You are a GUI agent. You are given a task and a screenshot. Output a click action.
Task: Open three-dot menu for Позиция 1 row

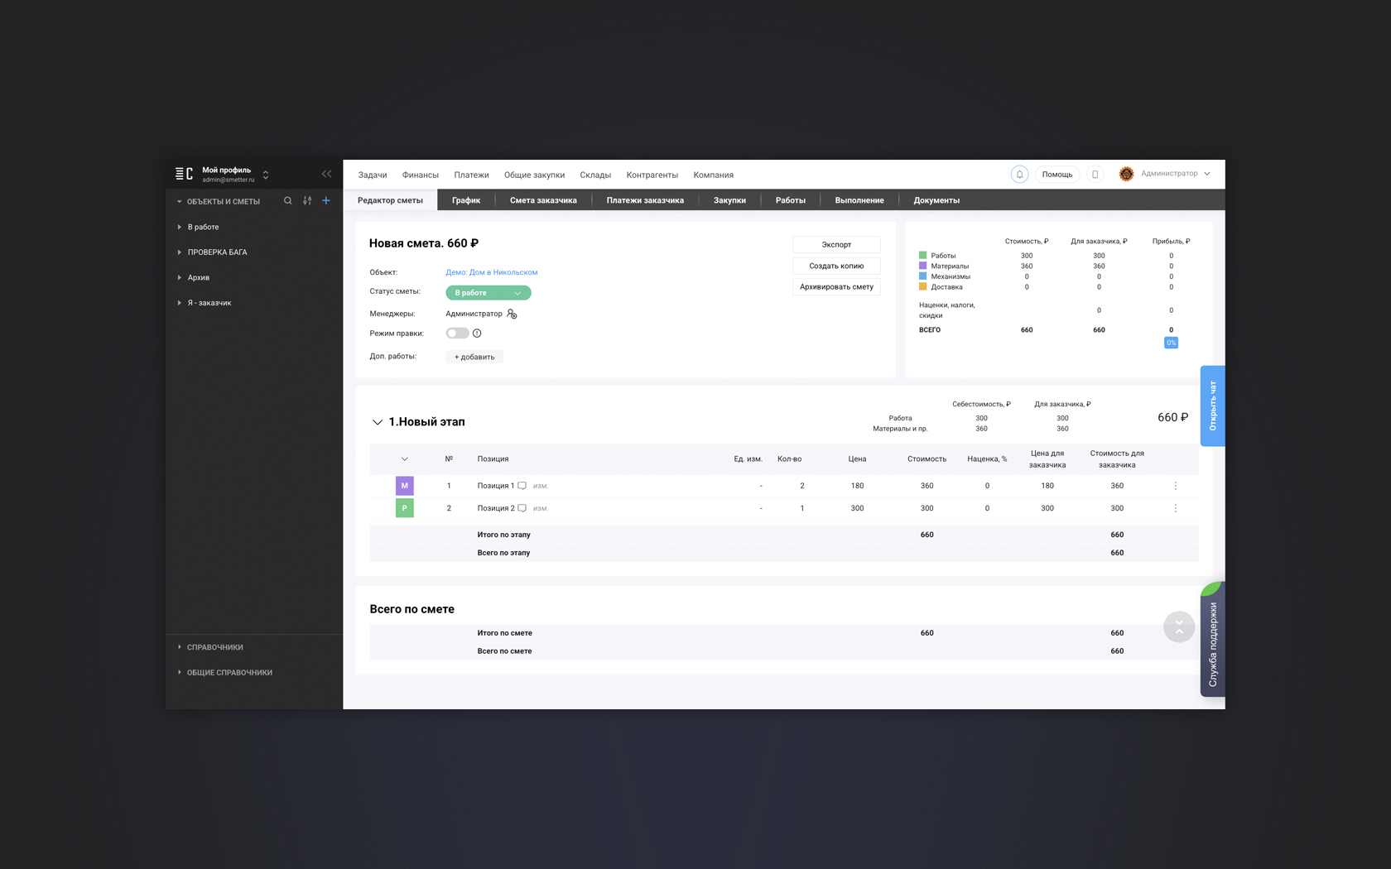(x=1175, y=486)
